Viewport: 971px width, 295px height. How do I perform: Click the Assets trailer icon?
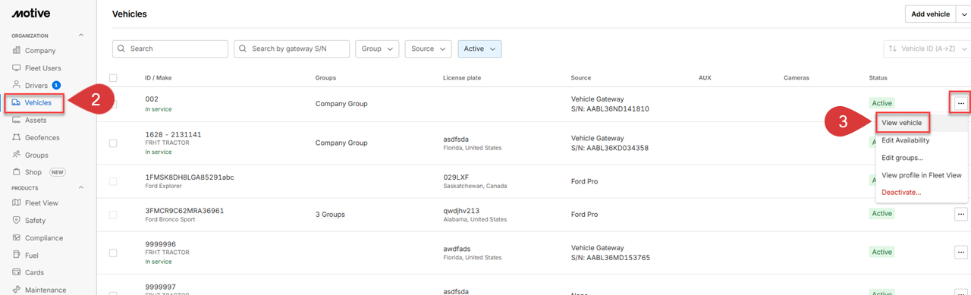pos(17,120)
